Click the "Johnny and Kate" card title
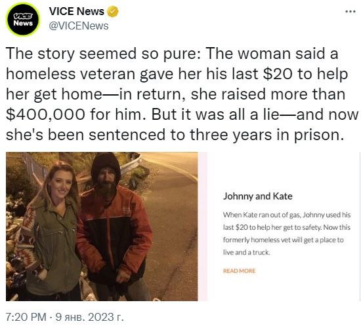The image size is (361, 328). point(258,196)
